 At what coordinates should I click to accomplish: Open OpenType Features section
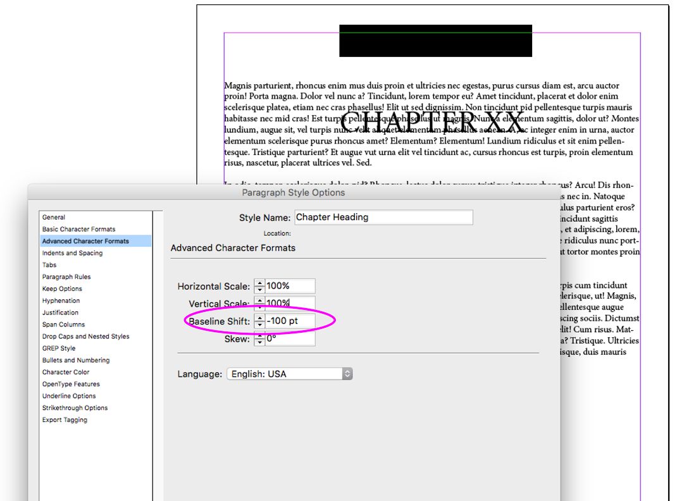click(71, 385)
